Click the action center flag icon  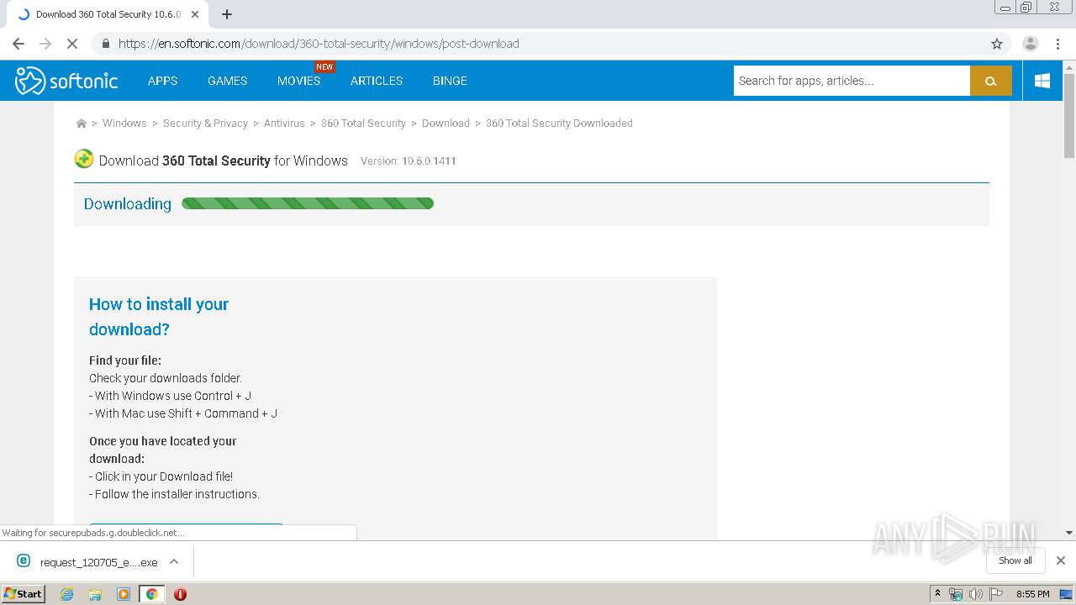(x=996, y=594)
